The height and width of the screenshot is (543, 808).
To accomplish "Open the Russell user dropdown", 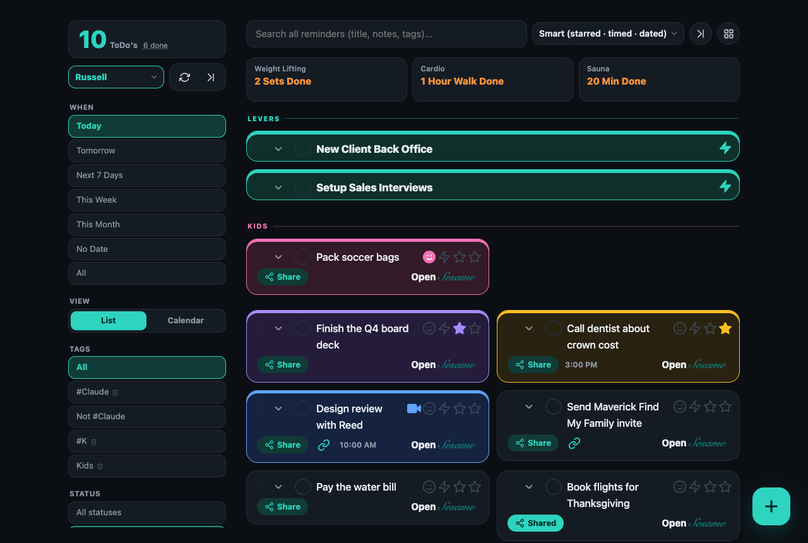I will (116, 77).
